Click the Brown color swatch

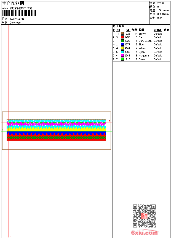point(122,33)
